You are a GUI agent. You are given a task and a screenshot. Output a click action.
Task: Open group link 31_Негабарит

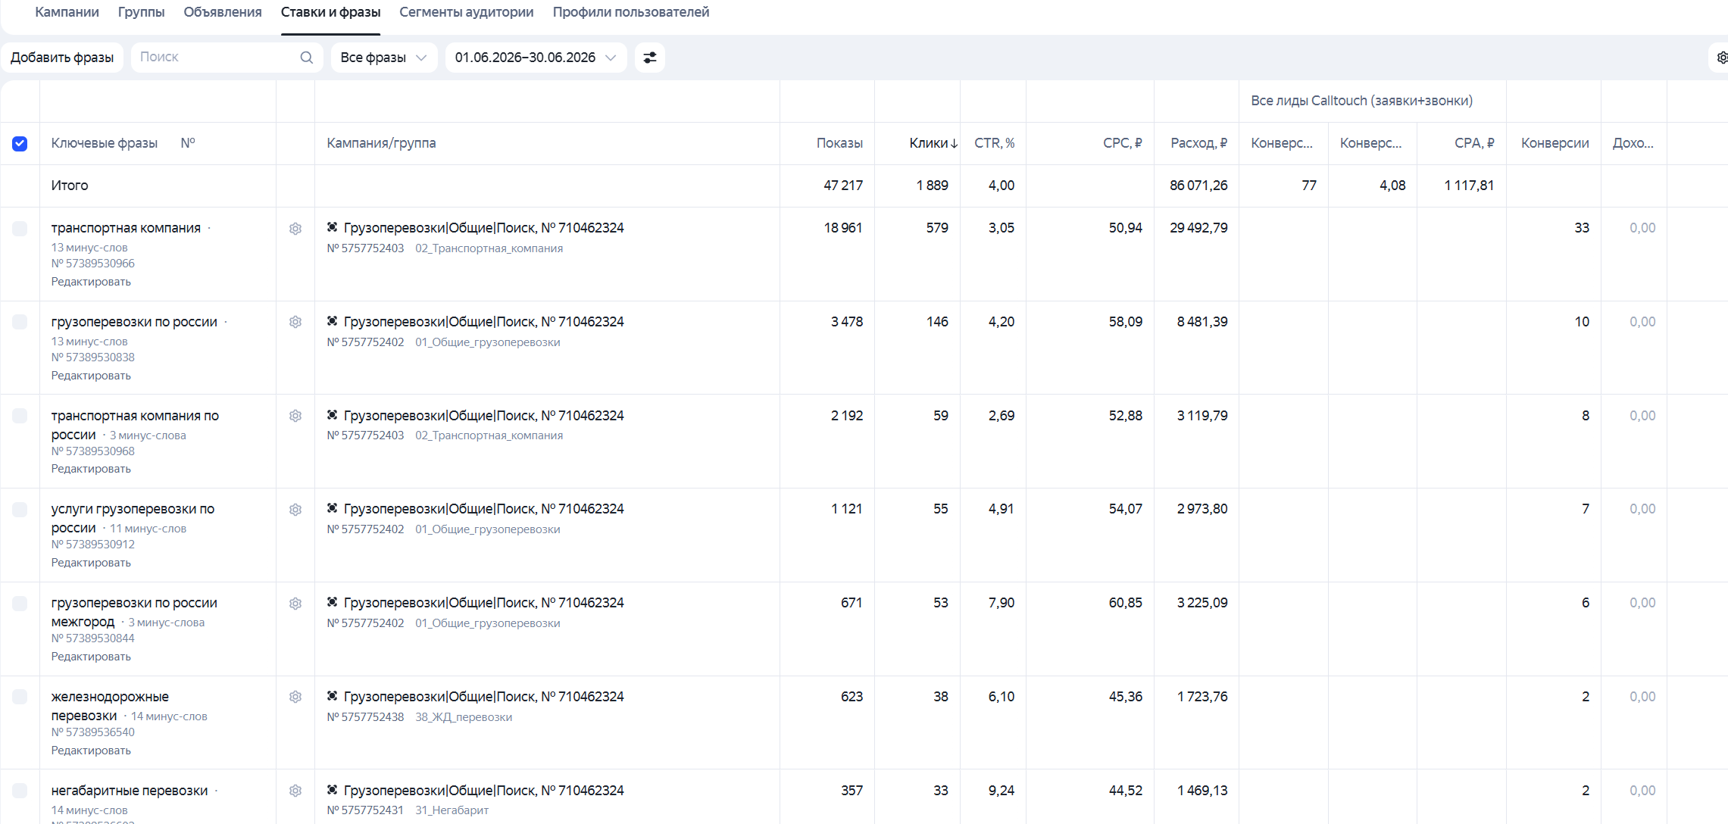[x=452, y=810]
